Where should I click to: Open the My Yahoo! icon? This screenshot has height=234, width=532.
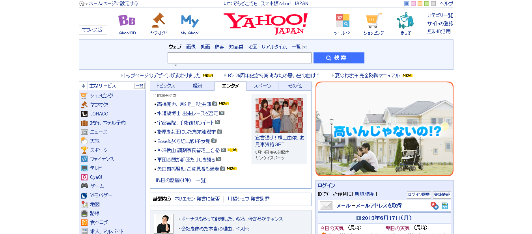pyautogui.click(x=190, y=20)
